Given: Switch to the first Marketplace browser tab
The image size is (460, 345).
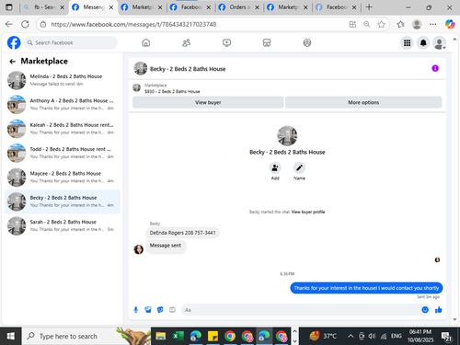Looking at the screenshot, I should click(x=141, y=7).
